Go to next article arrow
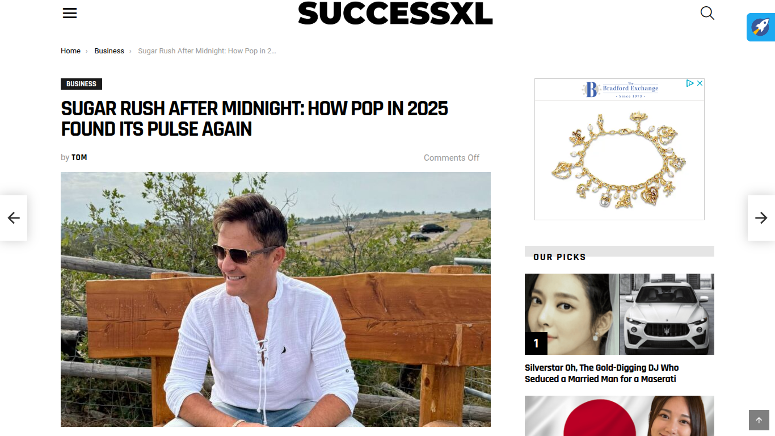This screenshot has width=775, height=436. pyautogui.click(x=761, y=218)
